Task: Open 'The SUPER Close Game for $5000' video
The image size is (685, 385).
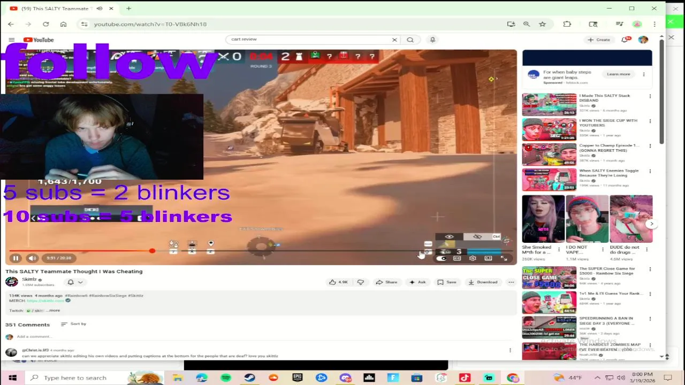Action: pyautogui.click(x=549, y=278)
